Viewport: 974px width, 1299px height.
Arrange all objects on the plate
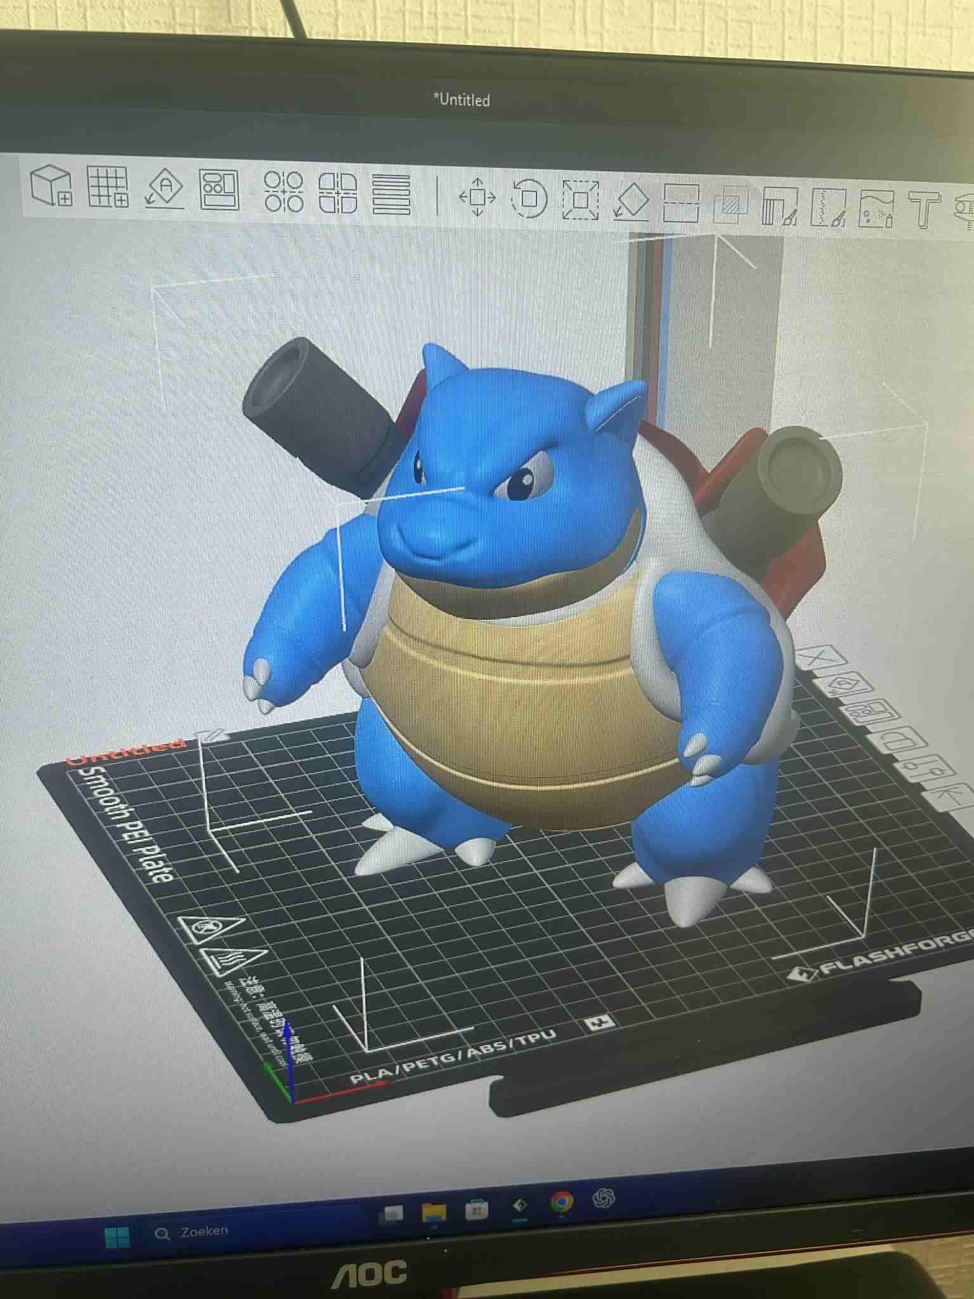click(219, 190)
